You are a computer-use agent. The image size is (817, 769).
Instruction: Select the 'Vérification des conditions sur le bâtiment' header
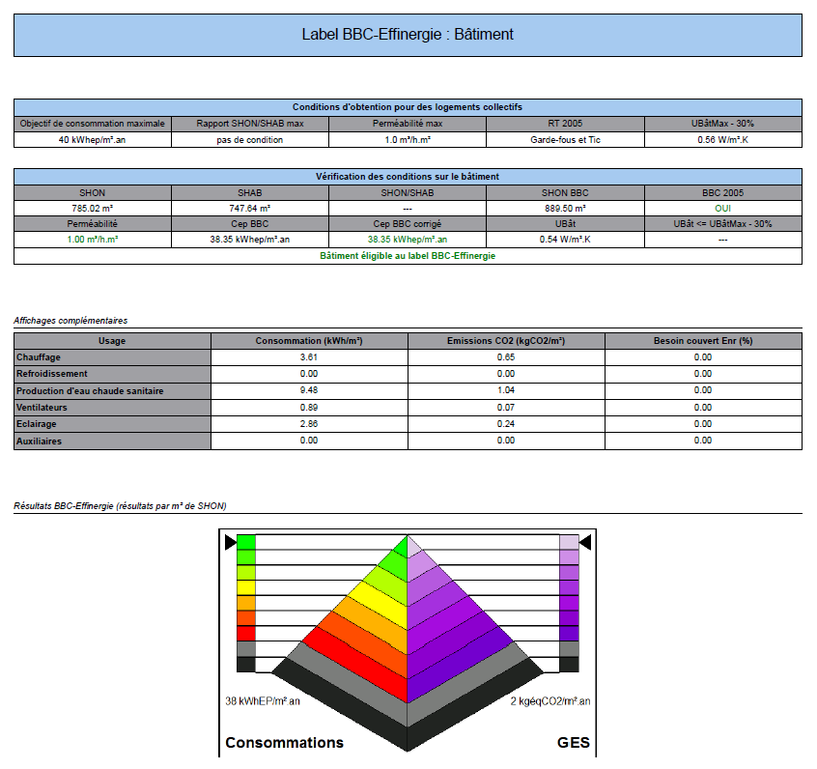click(x=408, y=176)
